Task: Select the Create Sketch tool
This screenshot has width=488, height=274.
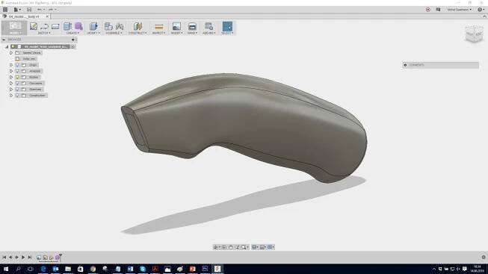Action: (x=34, y=26)
